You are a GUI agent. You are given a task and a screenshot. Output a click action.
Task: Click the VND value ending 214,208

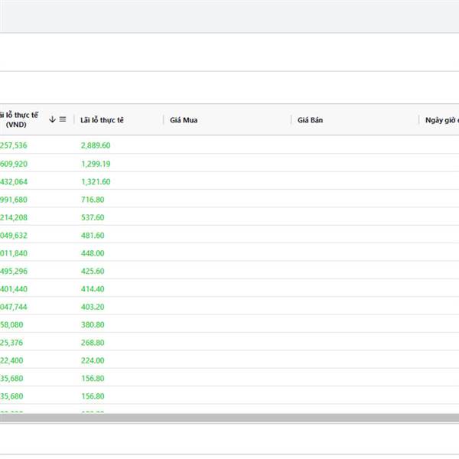point(14,217)
